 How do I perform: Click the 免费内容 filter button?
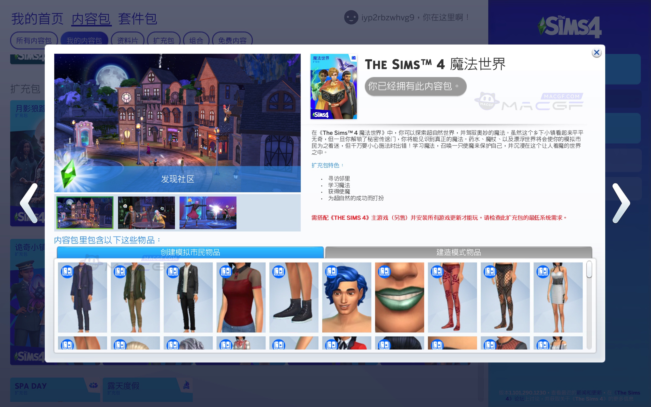click(x=232, y=40)
